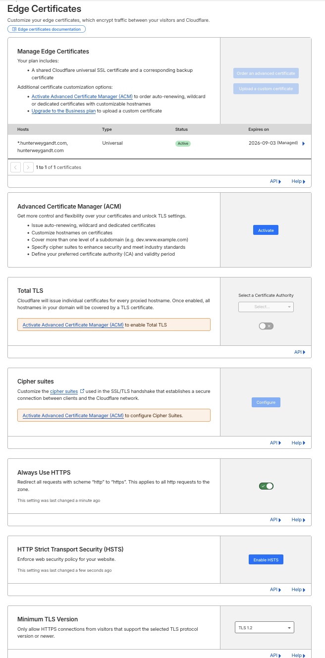Go to next certificates page arrow
The height and width of the screenshot is (658, 325).
click(28, 167)
